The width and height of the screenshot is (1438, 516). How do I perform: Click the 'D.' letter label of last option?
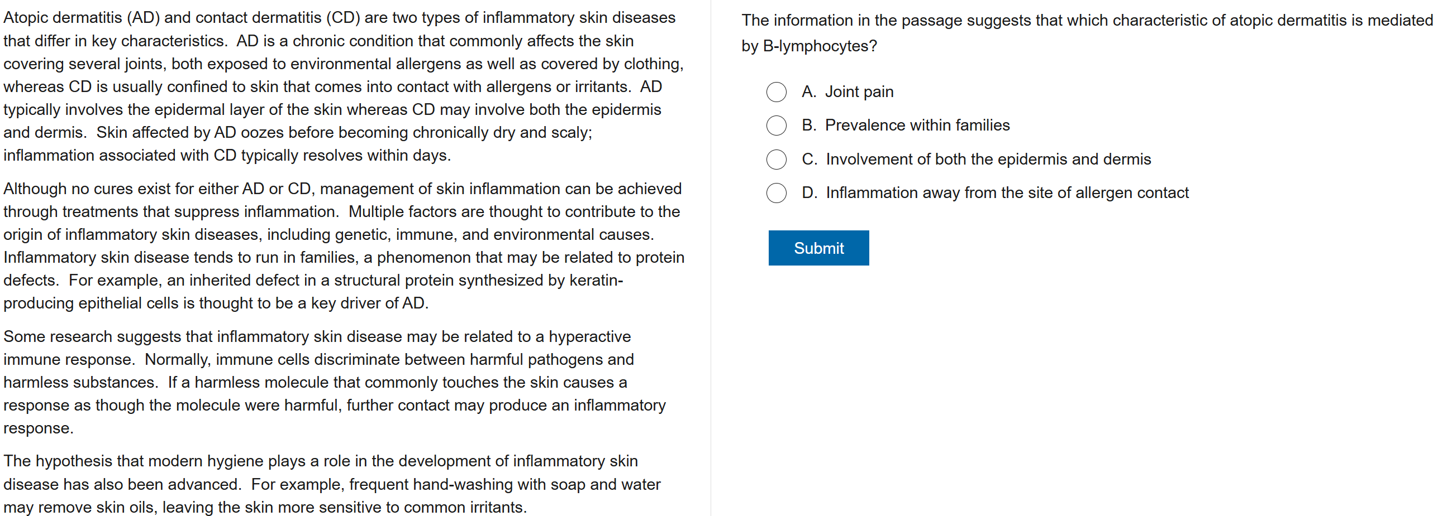[809, 193]
